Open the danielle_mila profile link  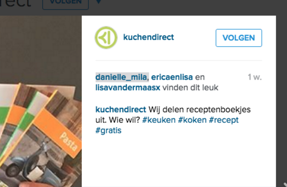pyautogui.click(x=121, y=77)
